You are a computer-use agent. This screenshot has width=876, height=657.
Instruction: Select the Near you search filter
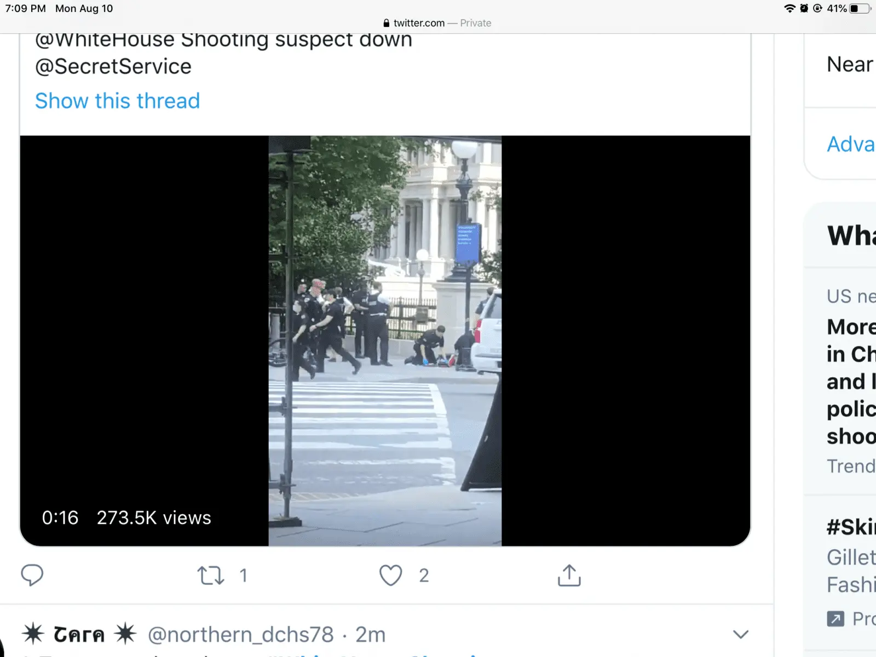pyautogui.click(x=850, y=65)
